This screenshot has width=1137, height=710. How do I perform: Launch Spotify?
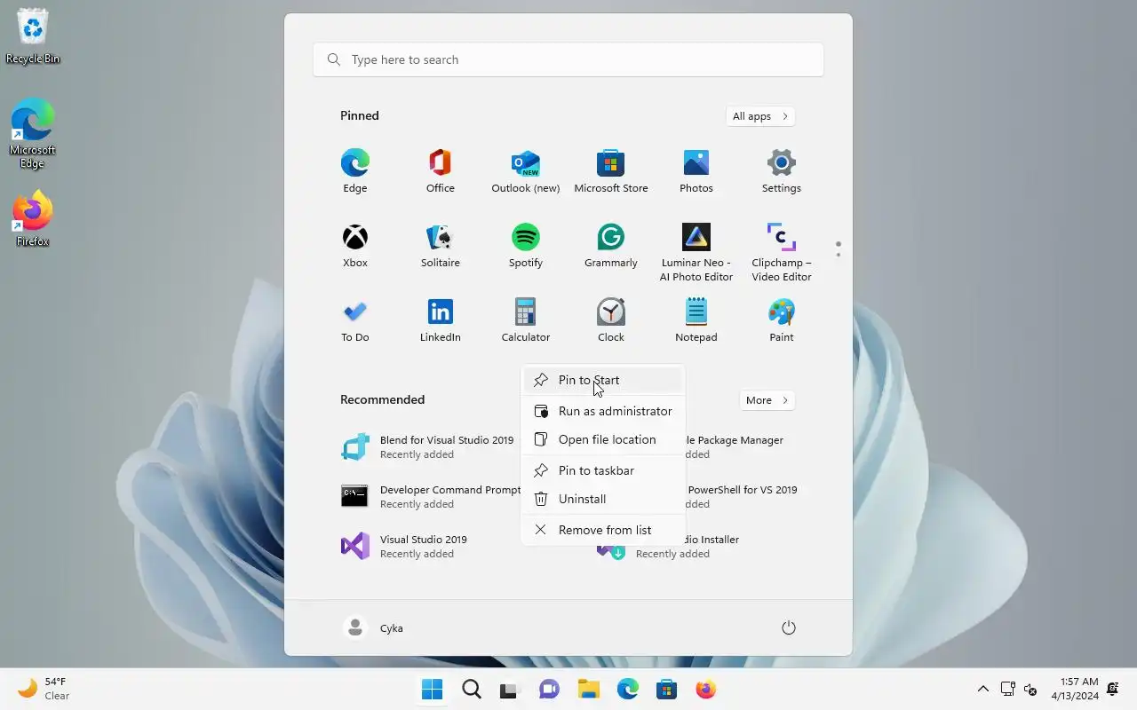coord(526,246)
